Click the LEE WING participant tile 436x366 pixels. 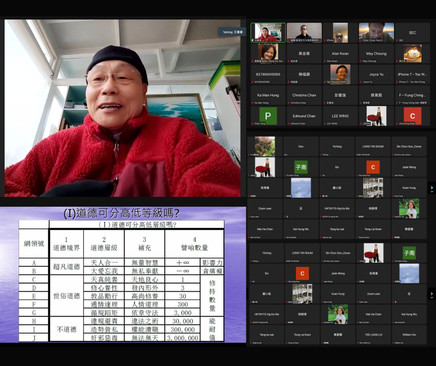pos(340,116)
